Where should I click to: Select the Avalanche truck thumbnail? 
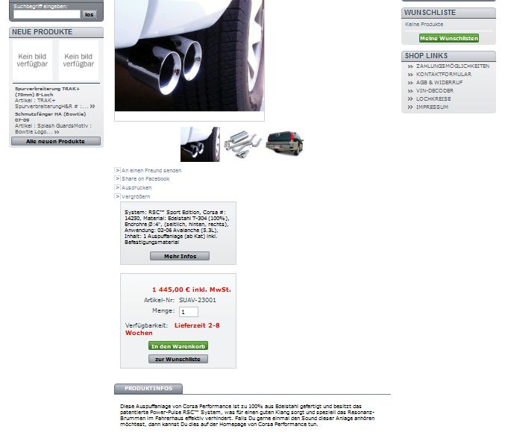[x=285, y=143]
